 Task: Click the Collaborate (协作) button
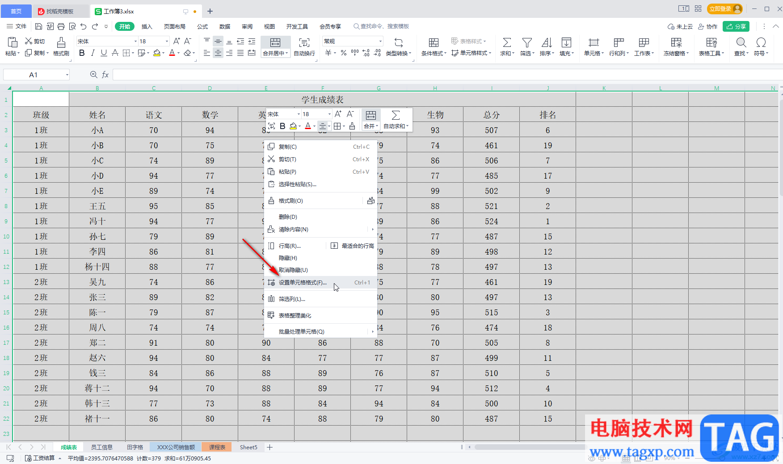(708, 26)
